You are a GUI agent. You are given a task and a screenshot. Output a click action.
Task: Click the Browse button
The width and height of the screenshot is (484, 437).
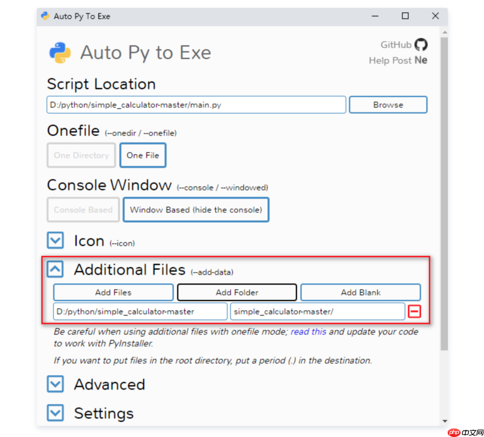388,104
